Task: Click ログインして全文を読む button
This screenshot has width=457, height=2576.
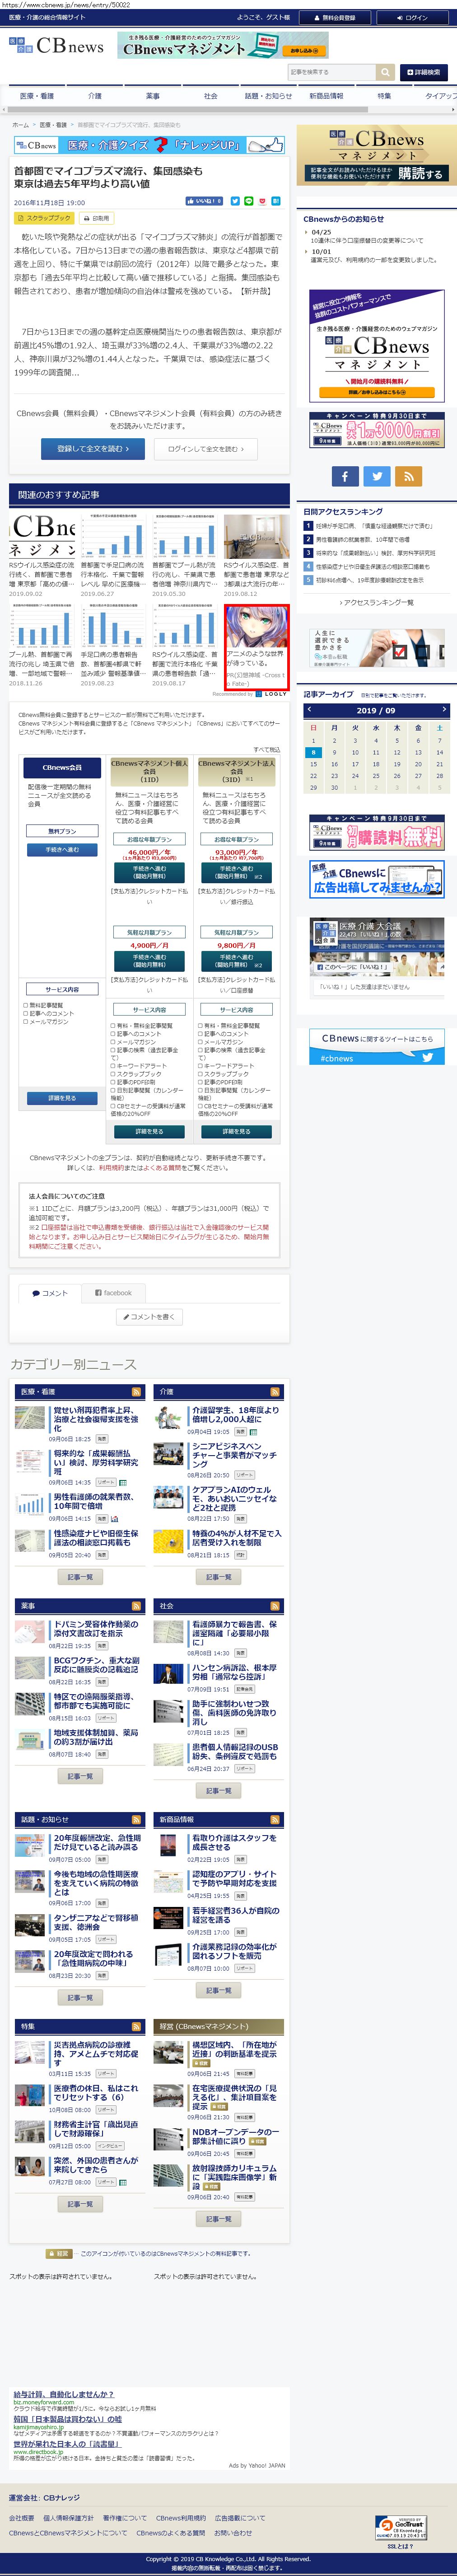Action: tap(206, 449)
